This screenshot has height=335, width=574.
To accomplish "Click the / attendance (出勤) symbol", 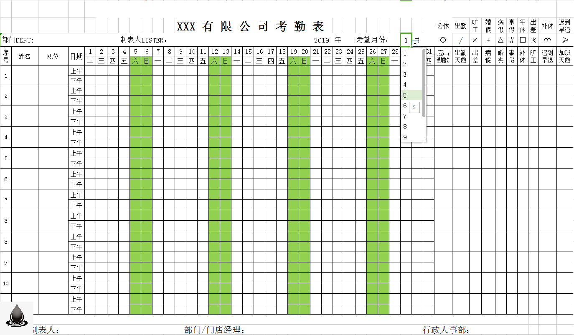I will pyautogui.click(x=460, y=40).
